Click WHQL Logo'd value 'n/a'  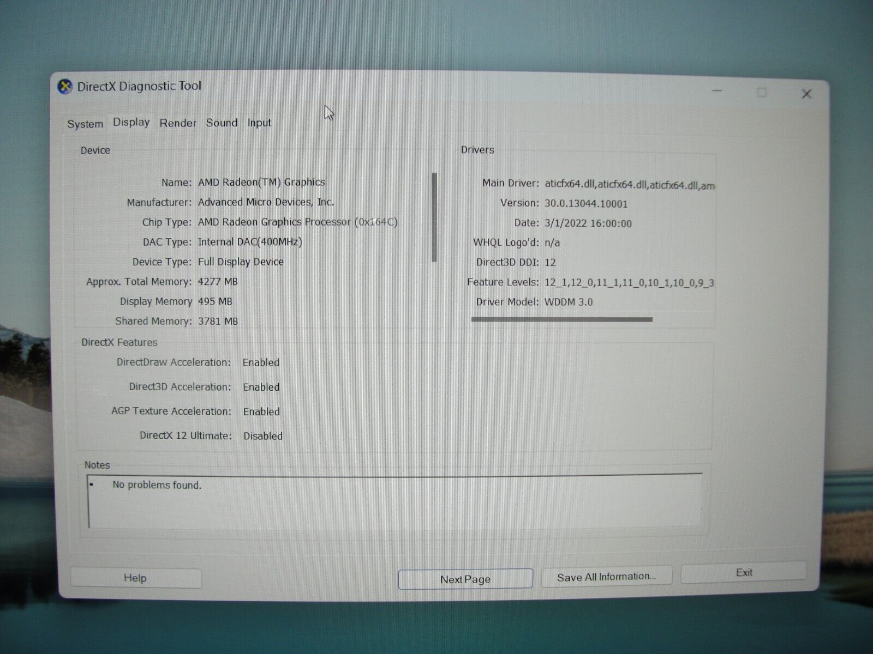pyautogui.click(x=552, y=243)
